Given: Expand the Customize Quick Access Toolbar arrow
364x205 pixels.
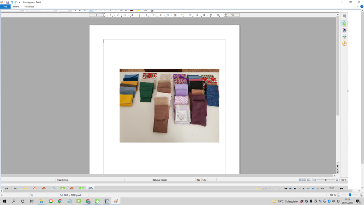Looking at the screenshot, I should pos(20,2).
